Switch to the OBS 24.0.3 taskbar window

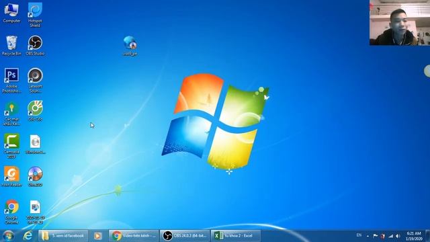(185, 236)
